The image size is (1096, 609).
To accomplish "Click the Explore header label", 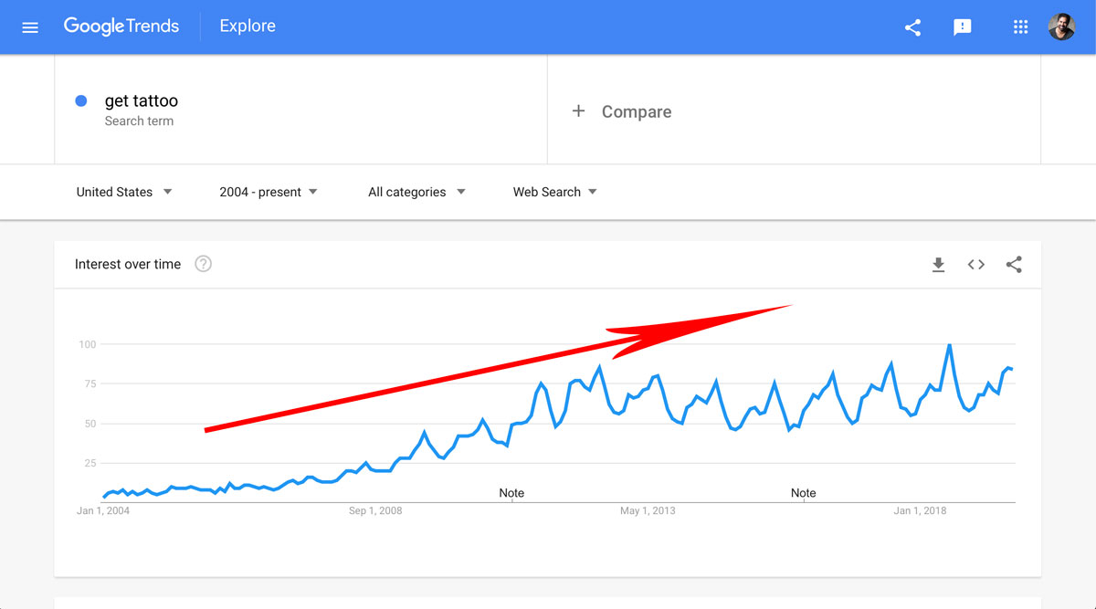I will (248, 26).
